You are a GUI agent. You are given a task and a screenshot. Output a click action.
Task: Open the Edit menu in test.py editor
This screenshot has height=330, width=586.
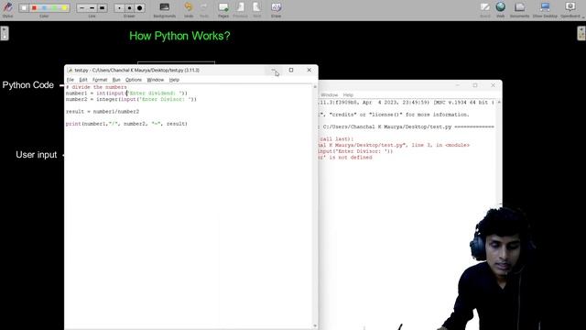point(83,80)
